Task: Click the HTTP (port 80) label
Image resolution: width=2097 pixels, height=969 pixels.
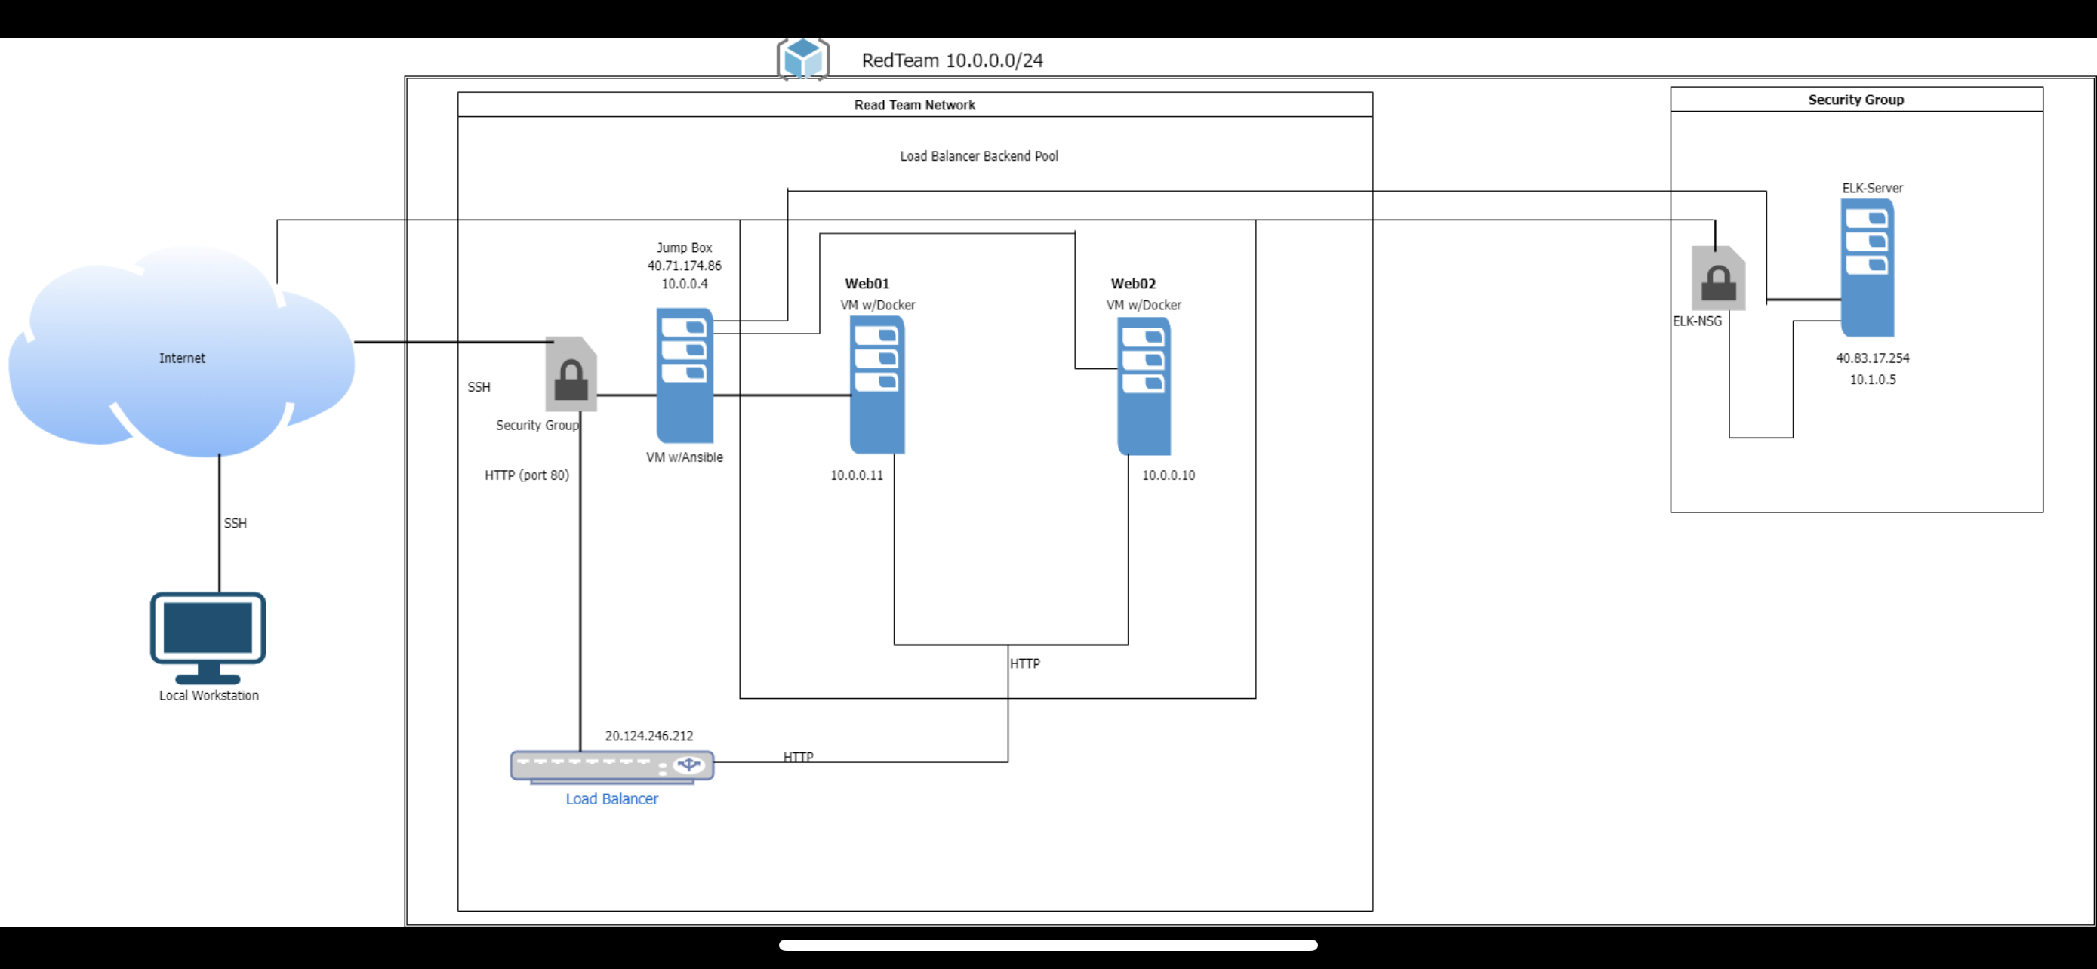Action: point(527,475)
